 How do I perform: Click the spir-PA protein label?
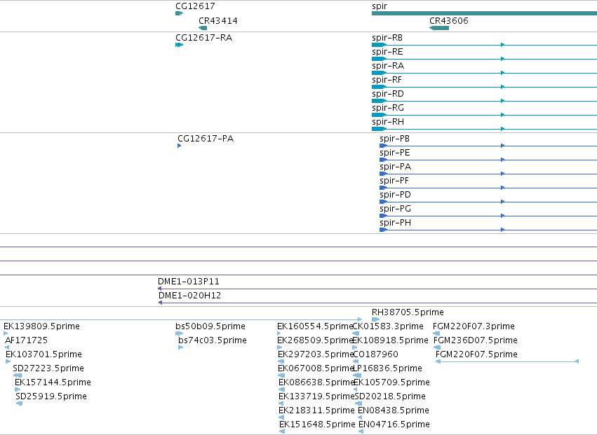click(x=395, y=167)
